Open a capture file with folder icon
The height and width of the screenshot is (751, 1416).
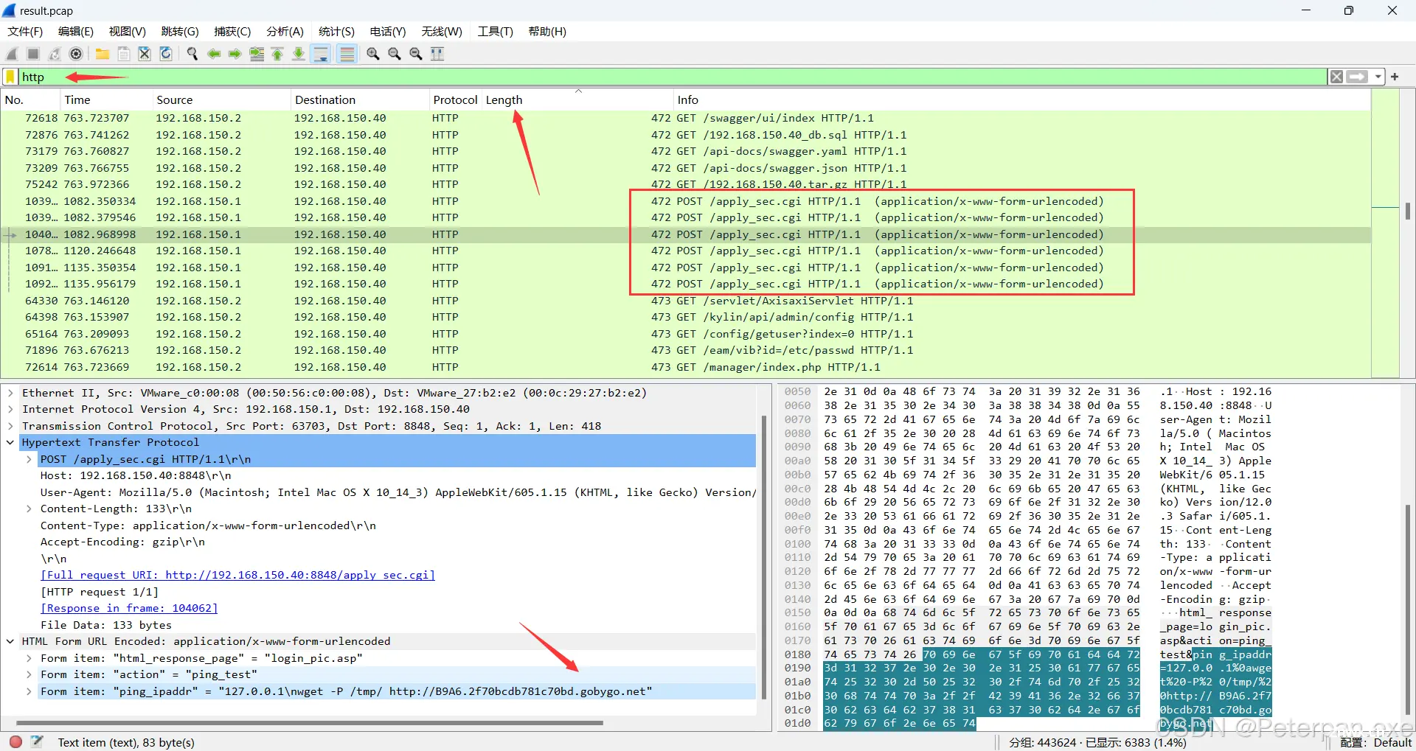point(103,54)
